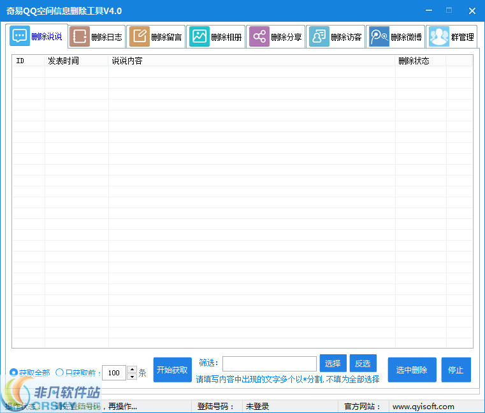
Task: Click the people icon for 群管理
Action: [439, 36]
